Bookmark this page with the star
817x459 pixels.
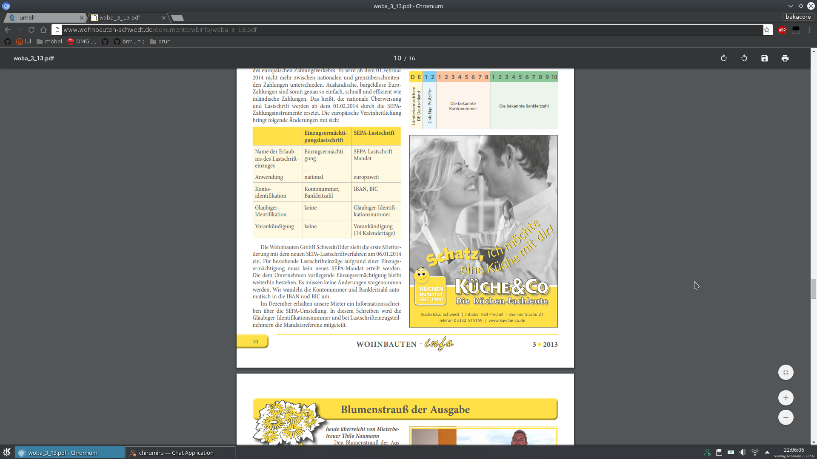[x=767, y=30]
